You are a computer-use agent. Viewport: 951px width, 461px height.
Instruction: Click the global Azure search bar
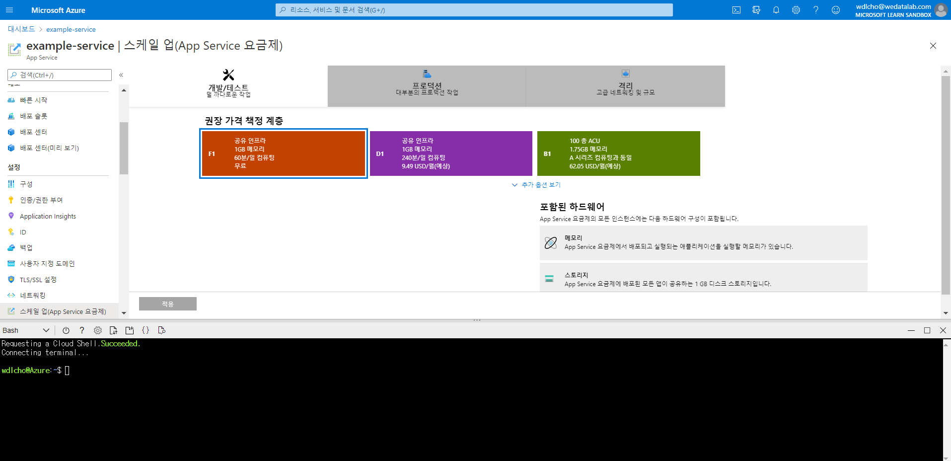pyautogui.click(x=474, y=10)
